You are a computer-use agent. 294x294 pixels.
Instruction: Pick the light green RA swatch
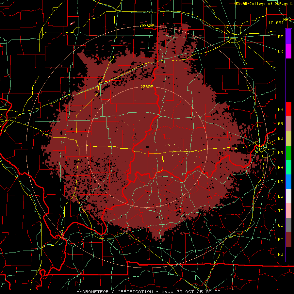point(288,167)
